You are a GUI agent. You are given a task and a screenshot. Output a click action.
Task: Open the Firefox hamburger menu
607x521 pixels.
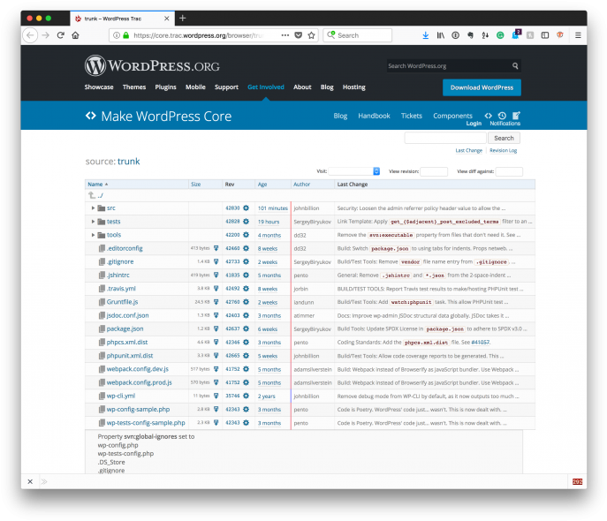click(x=578, y=35)
